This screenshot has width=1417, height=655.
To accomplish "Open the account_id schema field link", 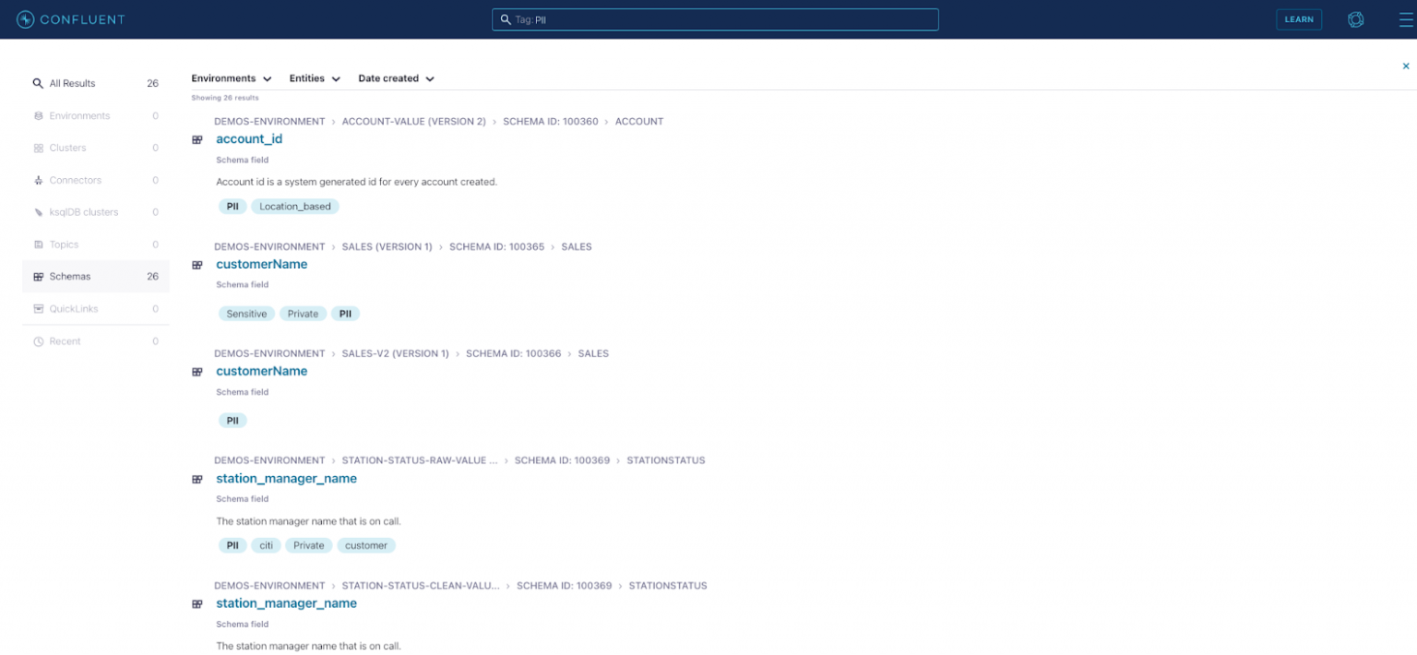I will click(x=249, y=139).
